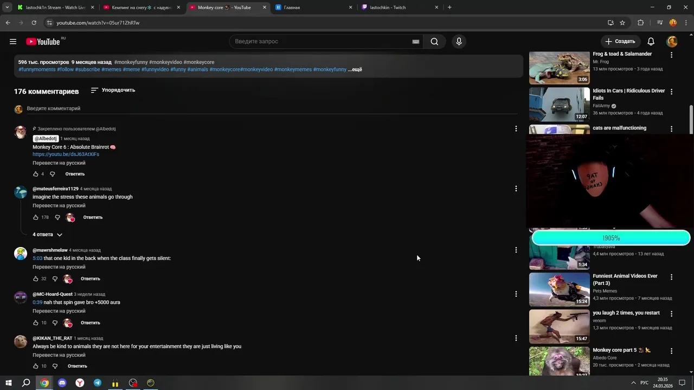Open the YouTube guide hamburger menu
The image size is (694, 390).
(x=13, y=42)
